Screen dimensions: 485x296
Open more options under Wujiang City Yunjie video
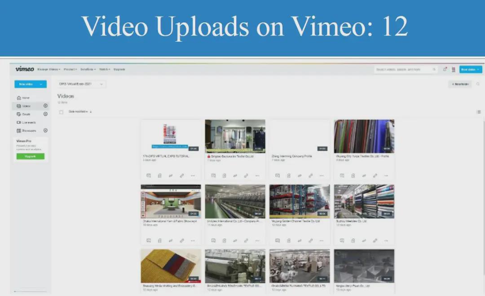[x=386, y=176]
